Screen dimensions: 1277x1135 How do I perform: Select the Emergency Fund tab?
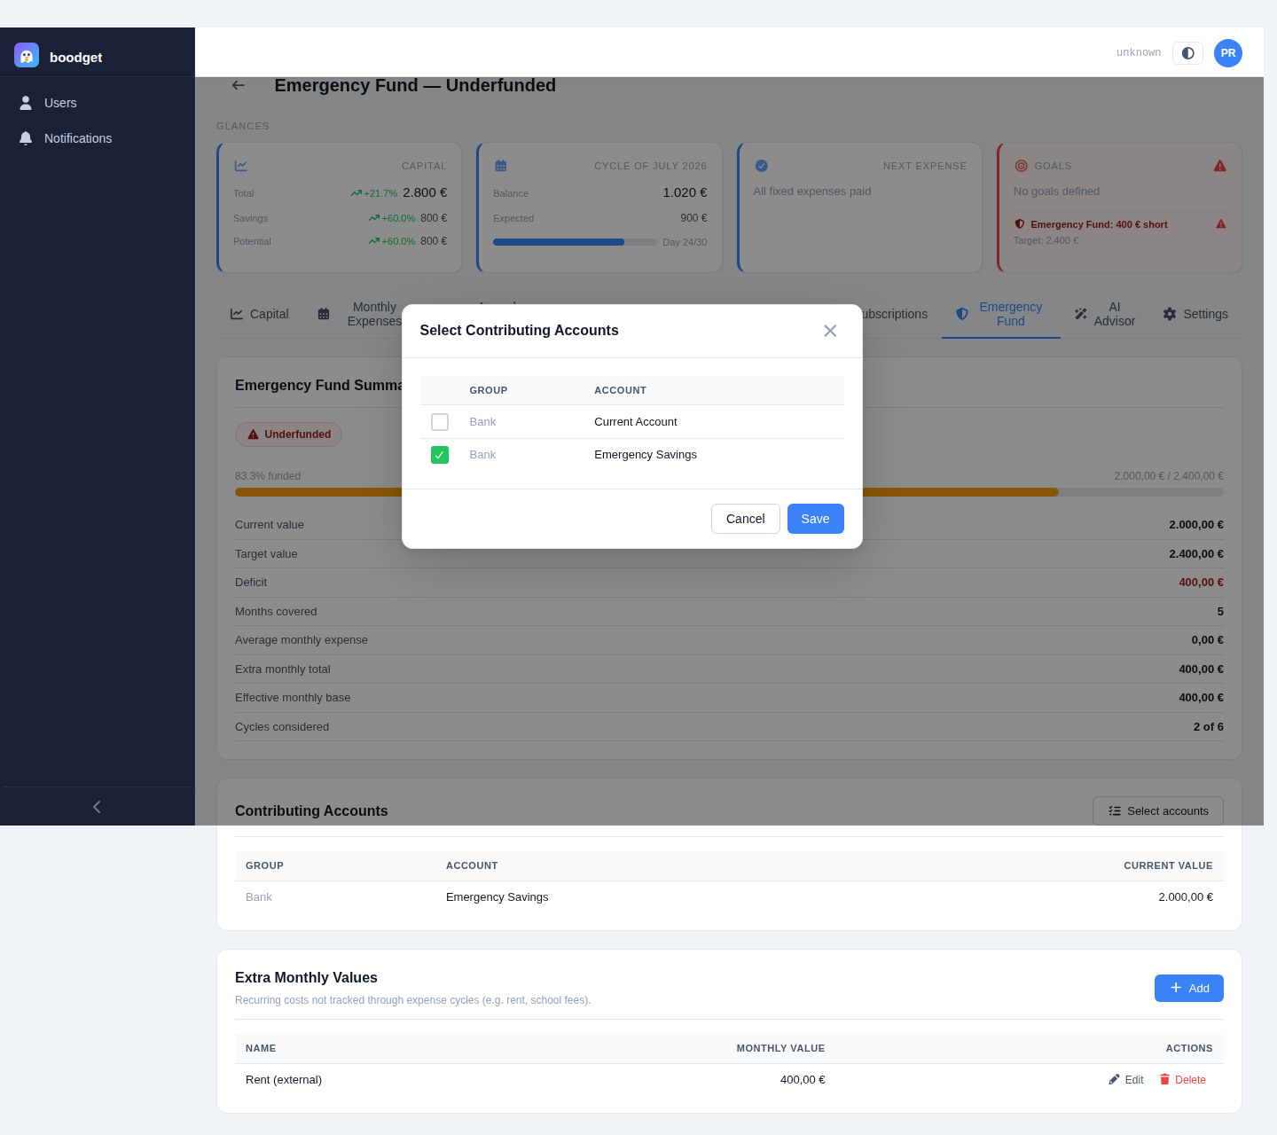[x=1000, y=314]
